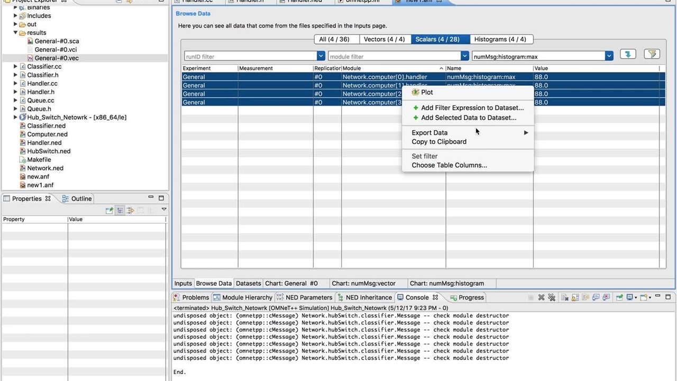Viewport: 677px width, 381px height.
Task: Open Network.ned in the Project Explorer
Action: tap(45, 168)
